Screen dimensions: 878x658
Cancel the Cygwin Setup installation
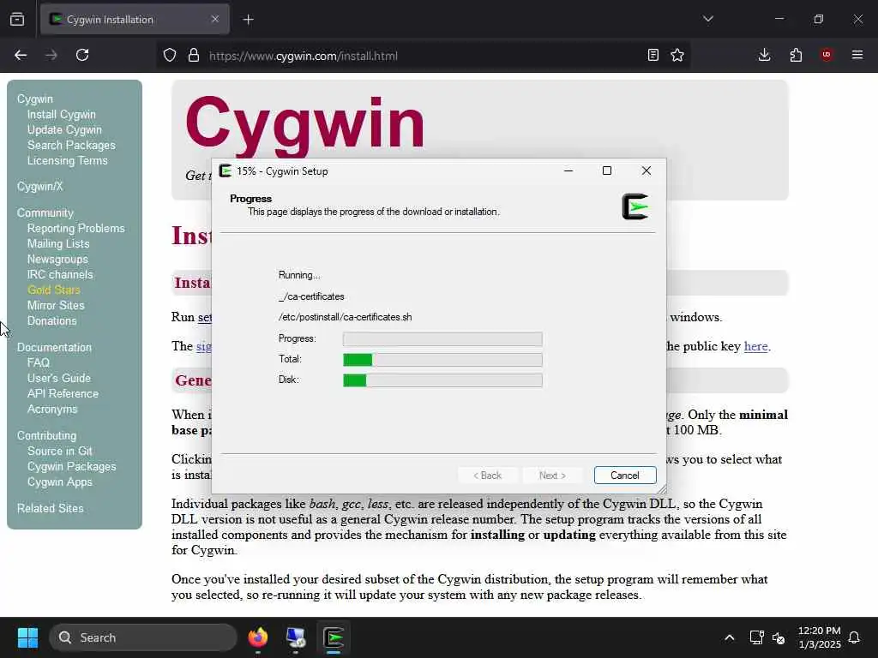[x=625, y=475]
